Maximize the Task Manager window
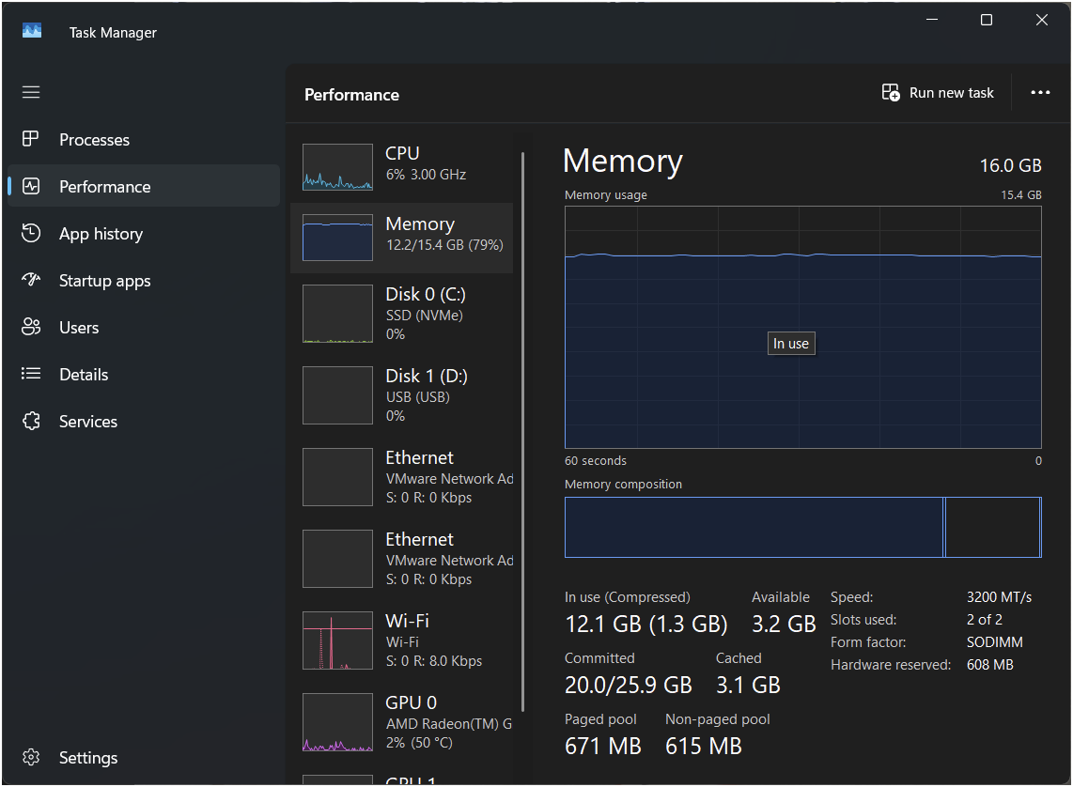This screenshot has height=787, width=1073. [x=987, y=20]
